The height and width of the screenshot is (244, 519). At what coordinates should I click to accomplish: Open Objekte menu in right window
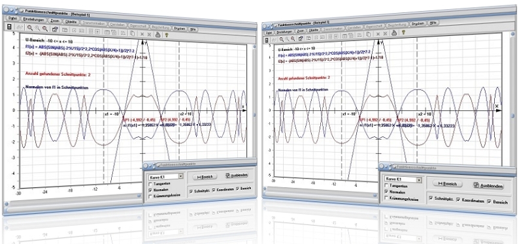(x=314, y=30)
